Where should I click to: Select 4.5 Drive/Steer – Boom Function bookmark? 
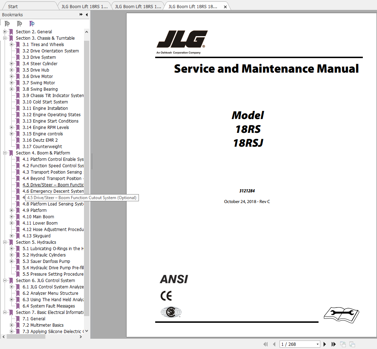click(x=53, y=185)
